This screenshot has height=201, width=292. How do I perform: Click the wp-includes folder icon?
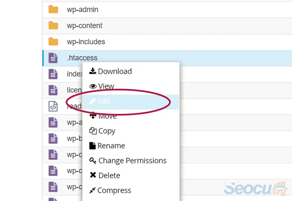pos(54,42)
